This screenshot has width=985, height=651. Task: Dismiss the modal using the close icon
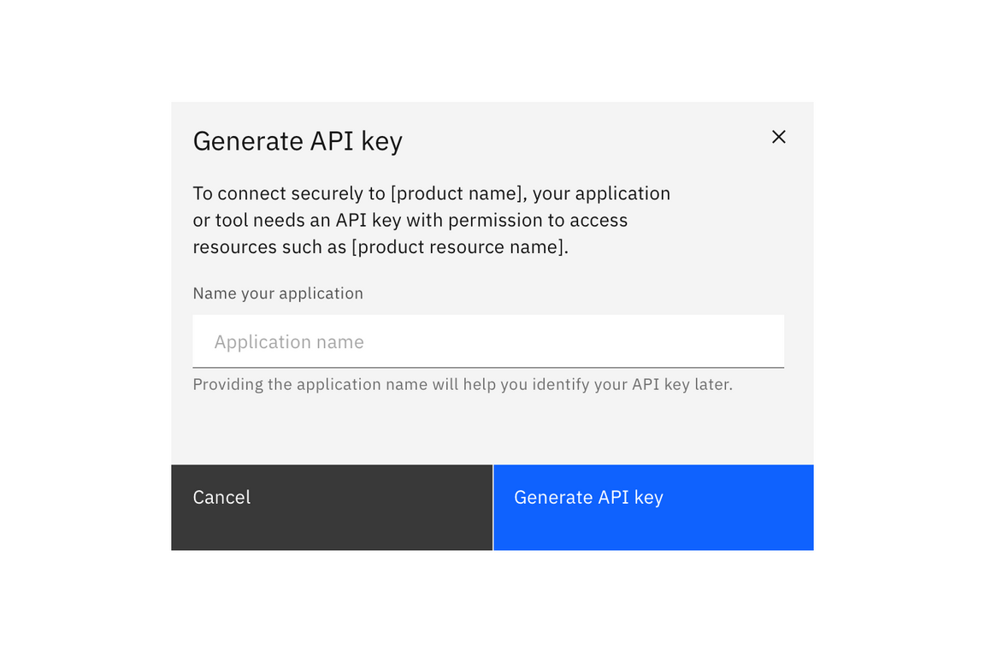click(778, 137)
